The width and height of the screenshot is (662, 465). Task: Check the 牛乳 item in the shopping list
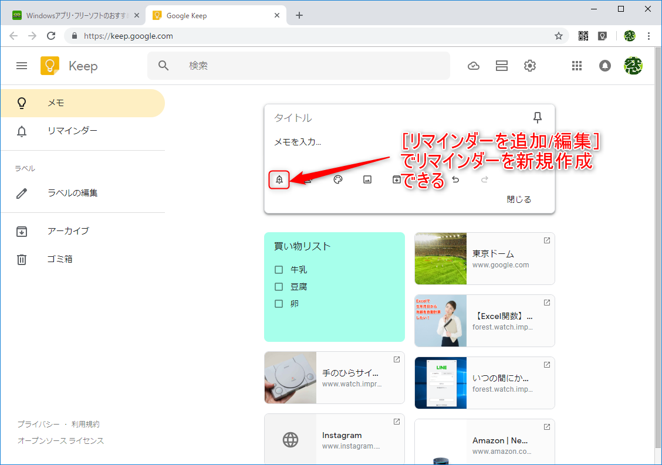[278, 269]
